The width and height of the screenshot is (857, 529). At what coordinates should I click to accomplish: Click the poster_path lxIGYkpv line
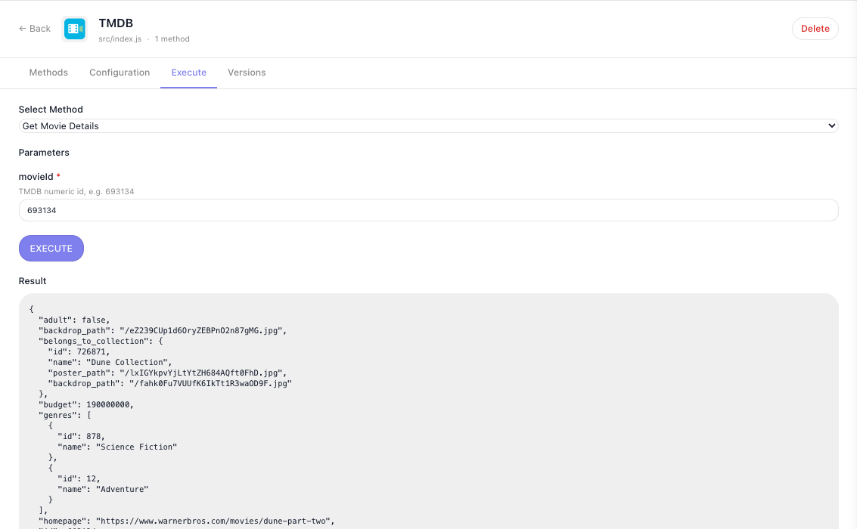pos(167,373)
